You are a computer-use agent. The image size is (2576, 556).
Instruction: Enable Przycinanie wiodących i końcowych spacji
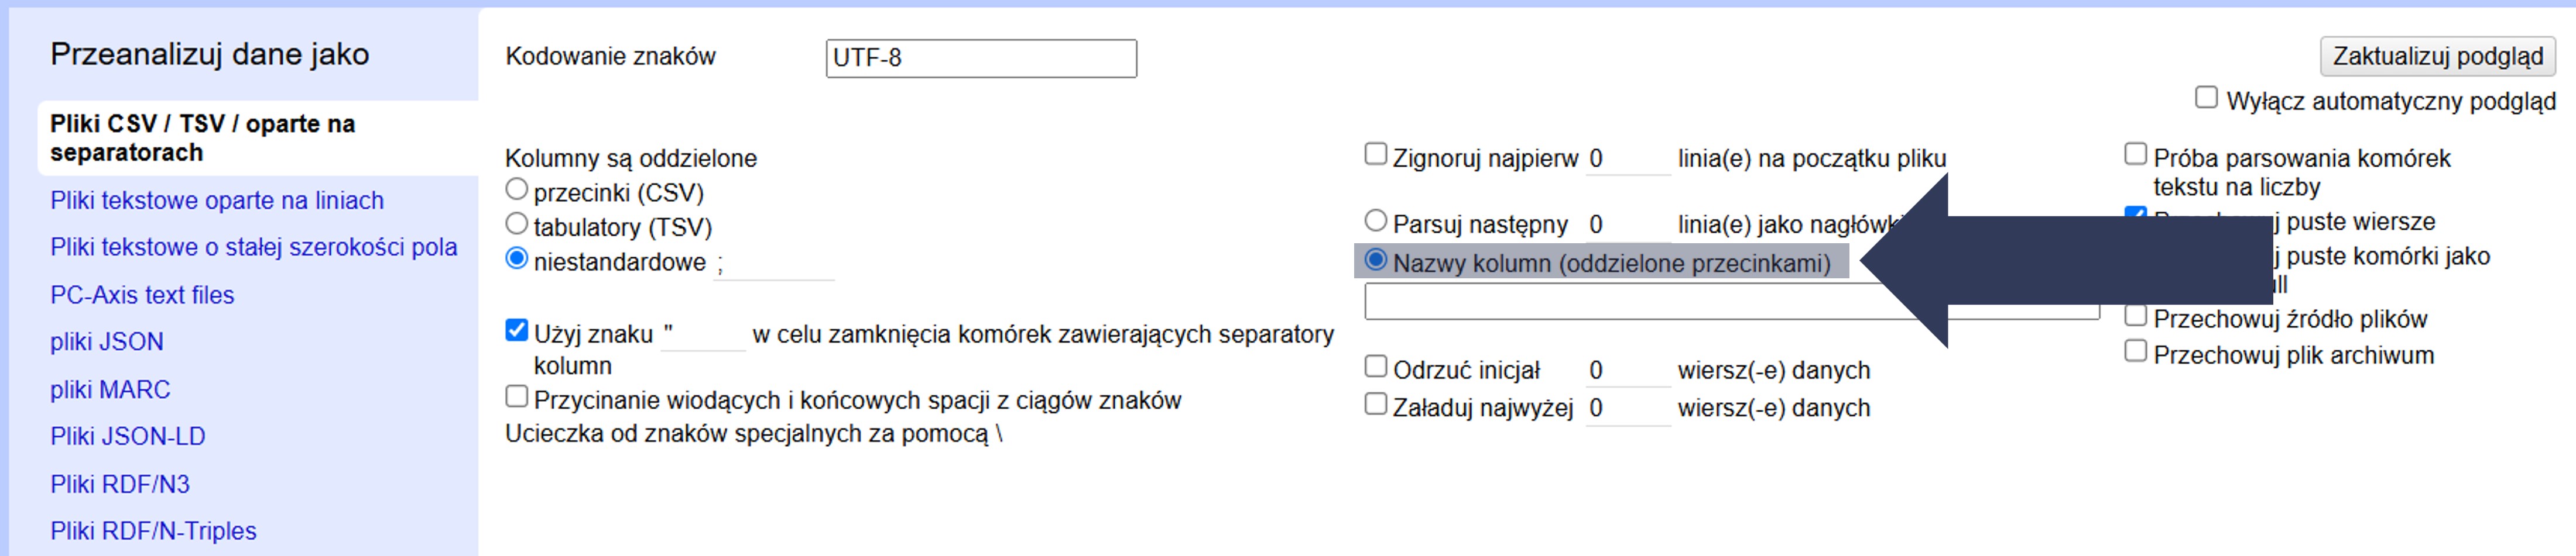point(517,398)
